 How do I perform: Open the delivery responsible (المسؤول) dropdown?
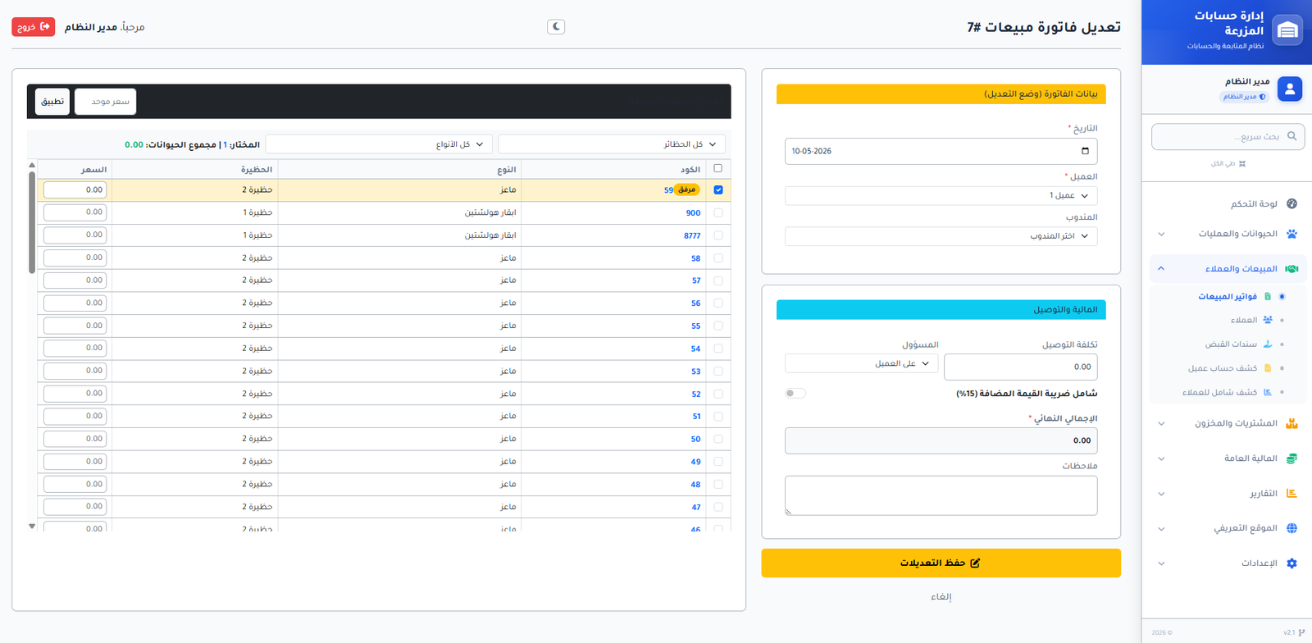862,363
